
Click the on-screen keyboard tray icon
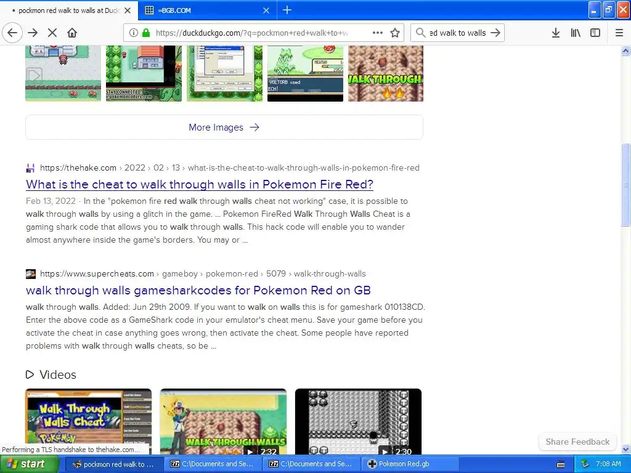point(561,464)
